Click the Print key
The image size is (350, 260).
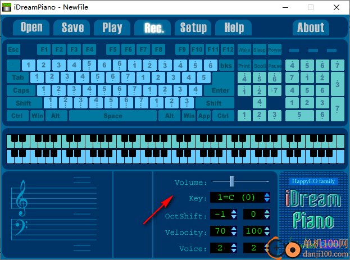[244, 65]
